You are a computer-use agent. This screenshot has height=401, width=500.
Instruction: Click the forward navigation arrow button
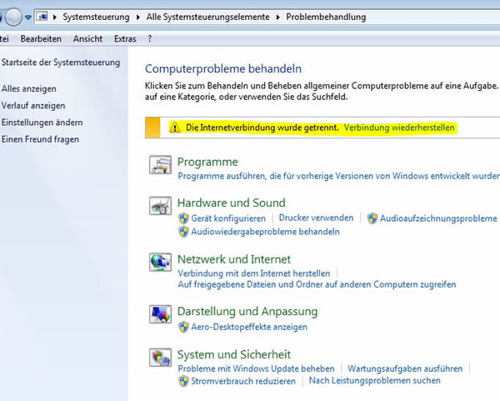(13, 17)
